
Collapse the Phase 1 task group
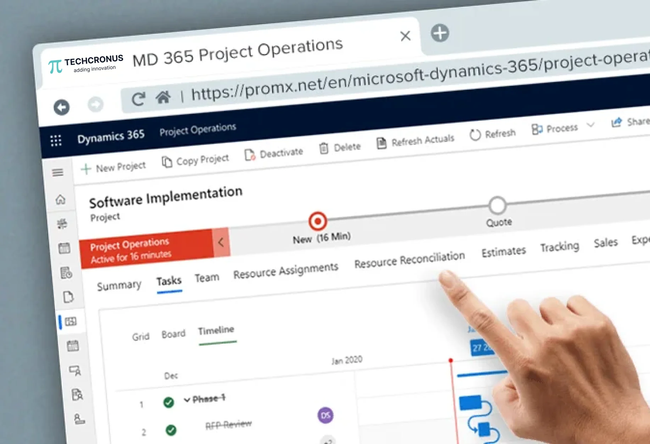187,400
